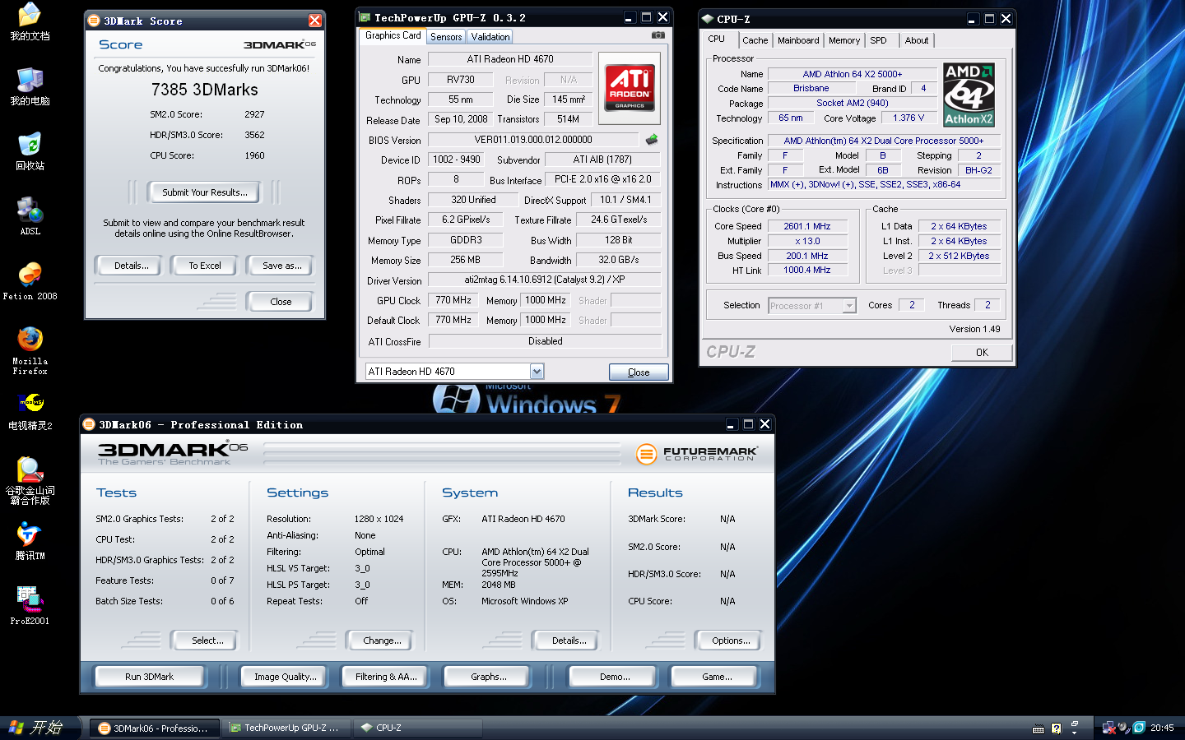Open Filtering & AA button
The image size is (1185, 740).
[x=386, y=677]
